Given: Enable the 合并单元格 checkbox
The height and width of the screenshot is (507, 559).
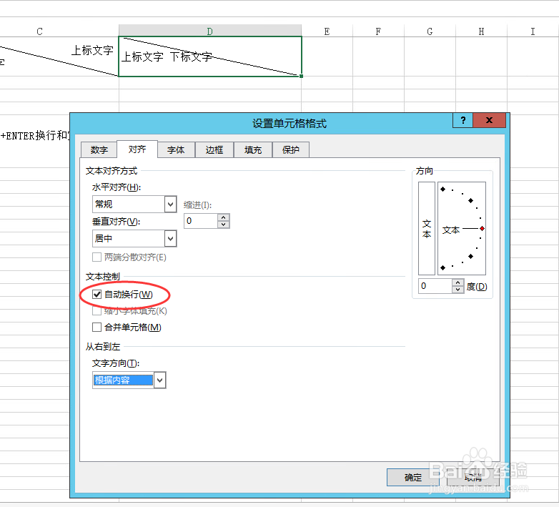Looking at the screenshot, I should tap(97, 327).
